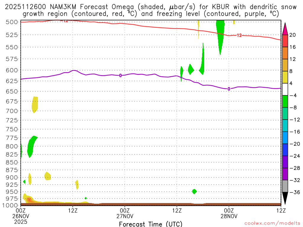Viewport: 303px width, 227px height.
Task: Click the colorbar tick label -24
Action: pyautogui.click(x=295, y=156)
